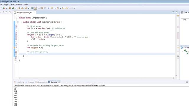Click the horizontal scrollbar left arrow
Screen dimensions: 189x106
click(20, 78)
